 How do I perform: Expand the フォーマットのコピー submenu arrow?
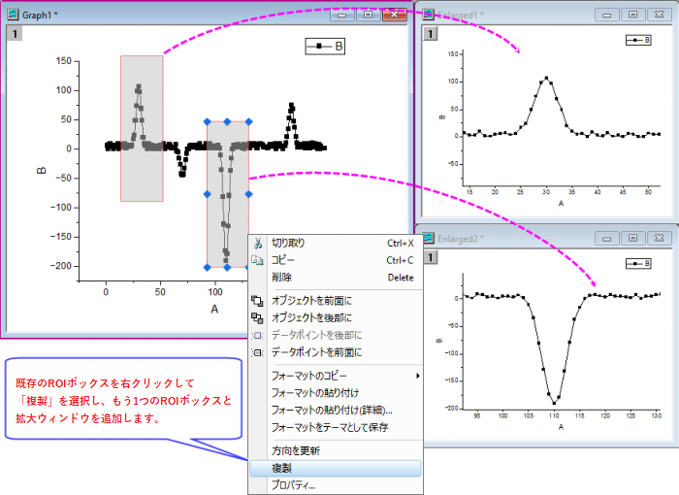pos(418,376)
